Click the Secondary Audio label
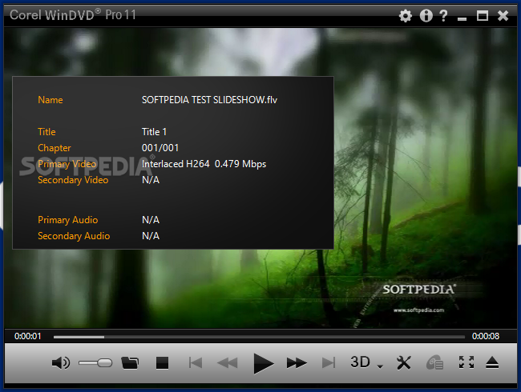This screenshot has height=392, width=521. point(74,236)
